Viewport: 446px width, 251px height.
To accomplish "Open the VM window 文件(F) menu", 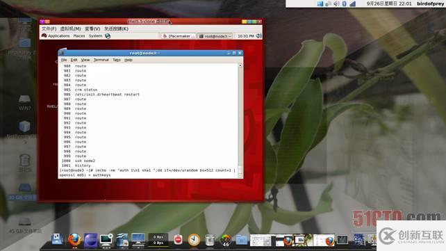I will click(49, 29).
